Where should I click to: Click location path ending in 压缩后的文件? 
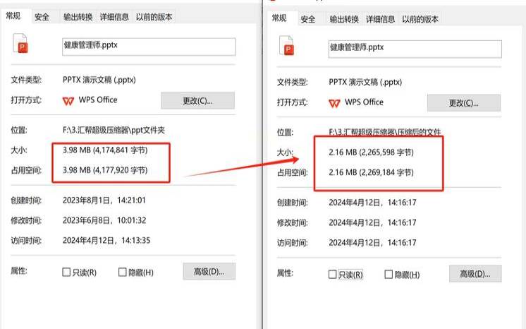pos(385,132)
